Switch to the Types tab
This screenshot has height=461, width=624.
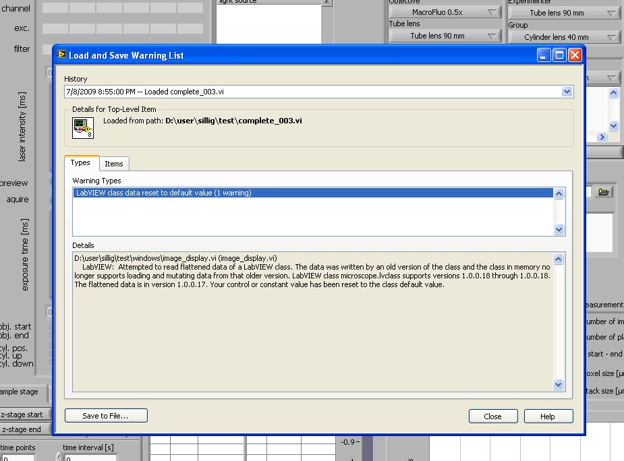(82, 162)
